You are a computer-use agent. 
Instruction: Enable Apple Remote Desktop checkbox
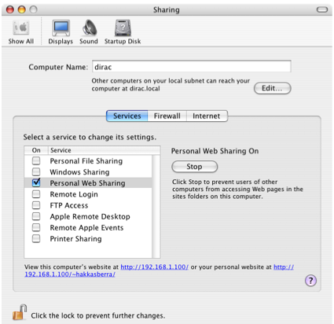pyautogui.click(x=36, y=216)
